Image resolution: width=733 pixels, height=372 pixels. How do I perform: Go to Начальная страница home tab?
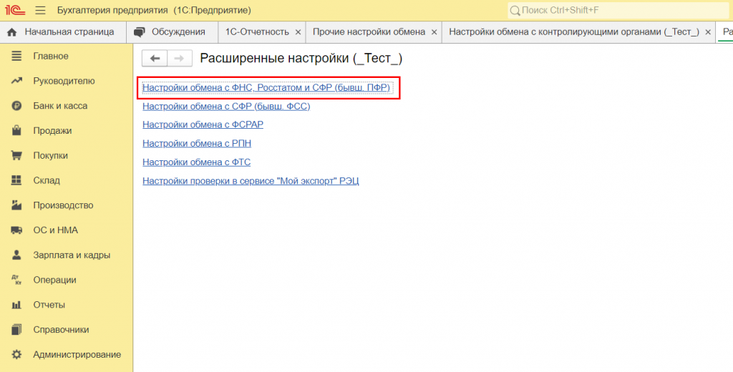[63, 31]
